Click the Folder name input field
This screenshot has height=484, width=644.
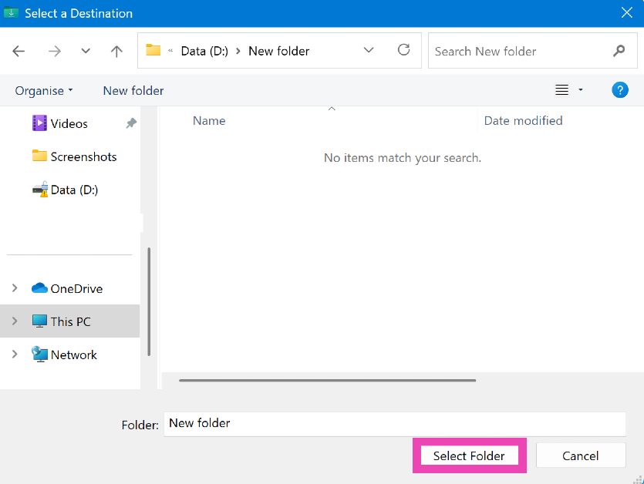(393, 423)
